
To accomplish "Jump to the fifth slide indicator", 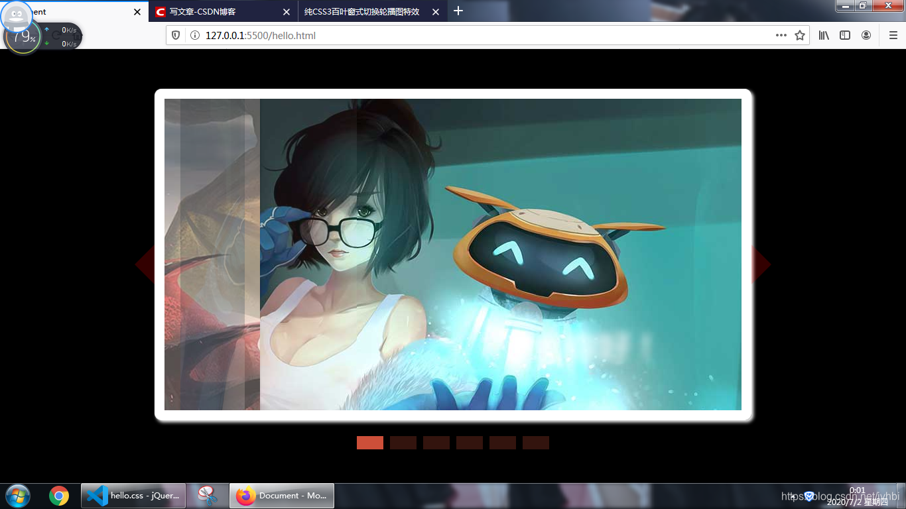I will point(503,443).
